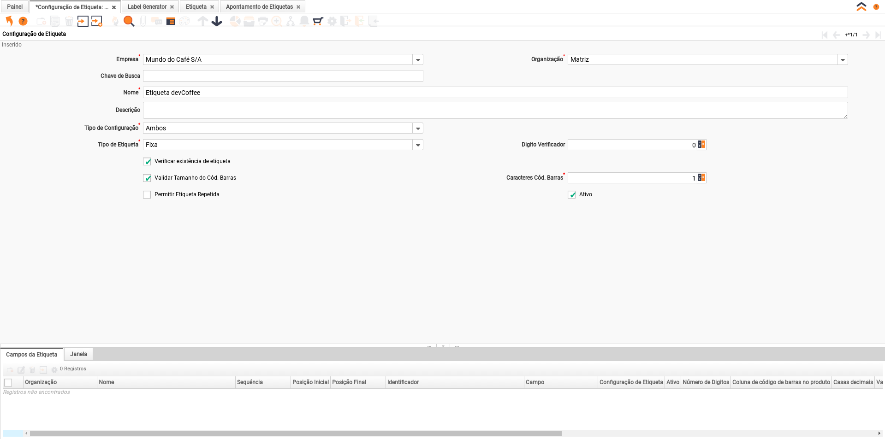This screenshot has height=439, width=885.
Task: Open the Empresa dropdown
Action: tap(418, 60)
